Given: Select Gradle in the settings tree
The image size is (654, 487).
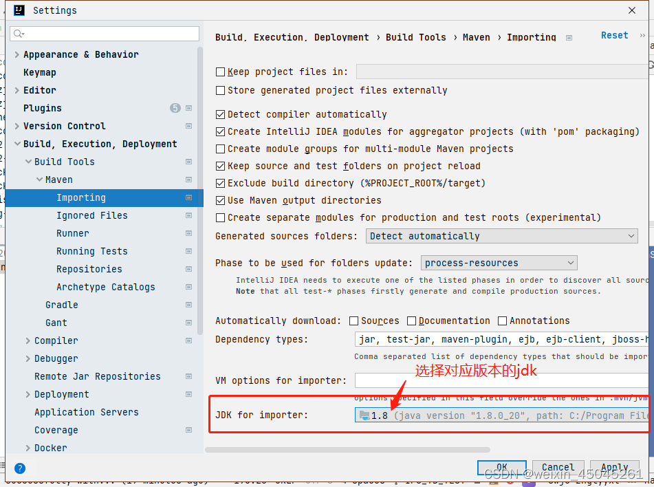Looking at the screenshot, I should 61,305.
